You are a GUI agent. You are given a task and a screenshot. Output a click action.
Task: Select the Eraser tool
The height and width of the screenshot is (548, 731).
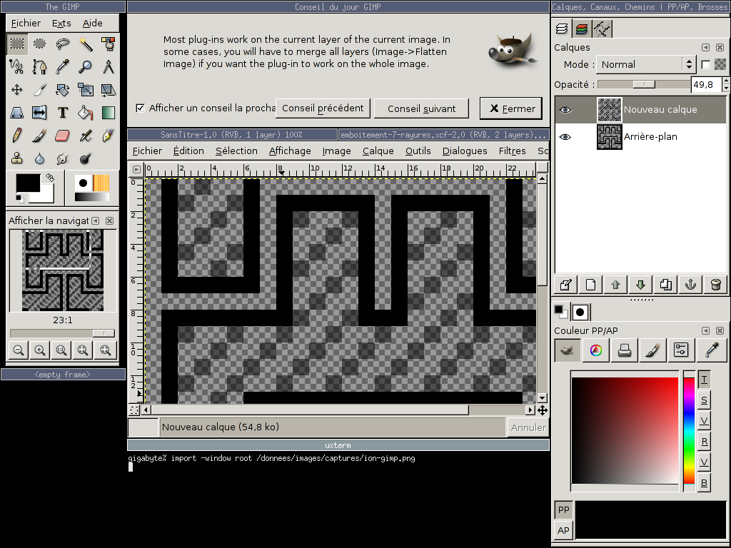click(63, 135)
